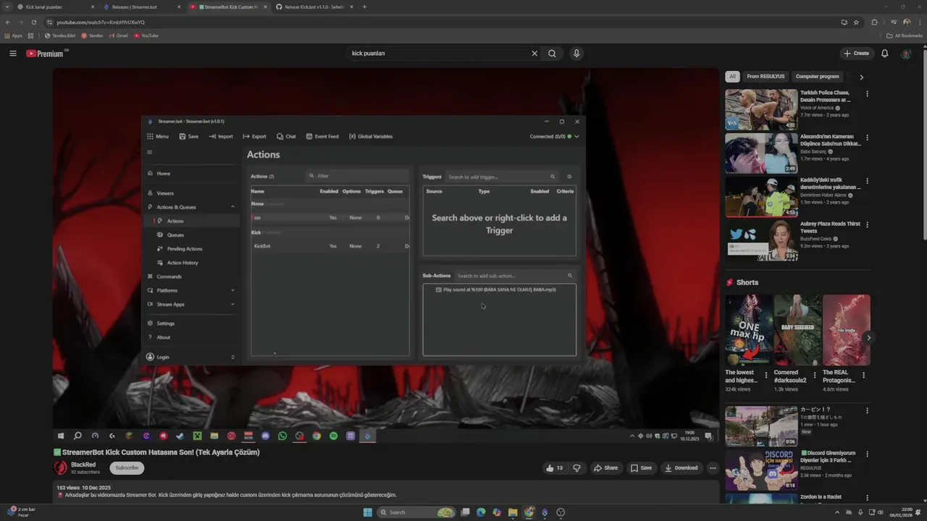Screen dimensions: 927x521
Task: Start voice search with microphone
Action: pos(576,54)
